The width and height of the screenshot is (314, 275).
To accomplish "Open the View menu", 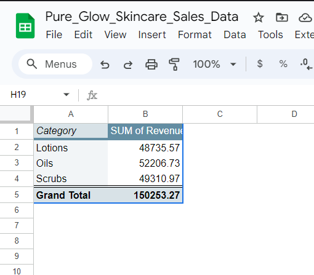I will [x=115, y=34].
